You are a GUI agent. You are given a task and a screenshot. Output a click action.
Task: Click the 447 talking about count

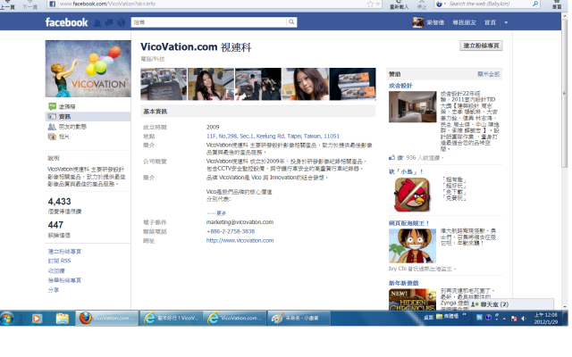click(x=55, y=225)
